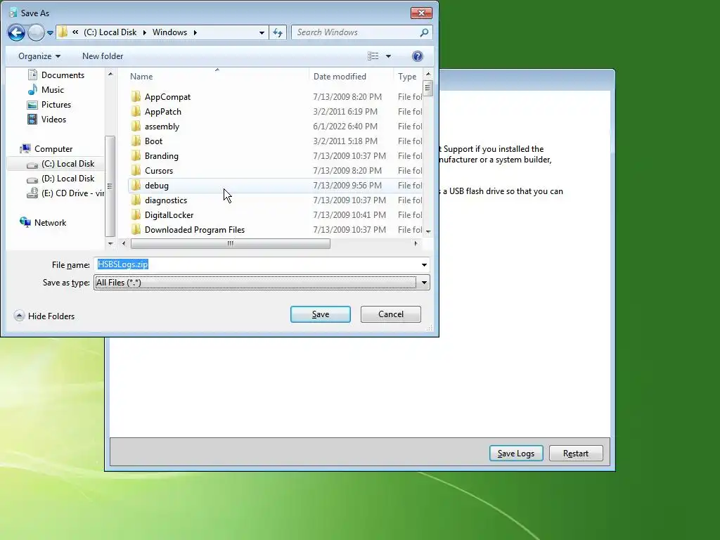Click the Back navigation arrow button

tap(17, 32)
